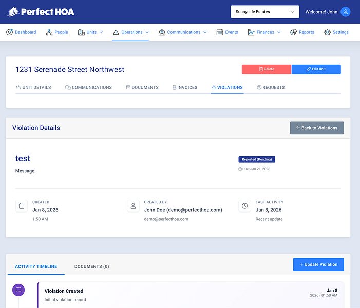Screen dimensions: 360x308
Task: Click the Violation Details heading
Action: click(36, 128)
